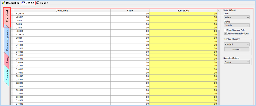Expand the Template Manager Standard dropdown
This screenshot has height=106, width=256.
point(237,44)
